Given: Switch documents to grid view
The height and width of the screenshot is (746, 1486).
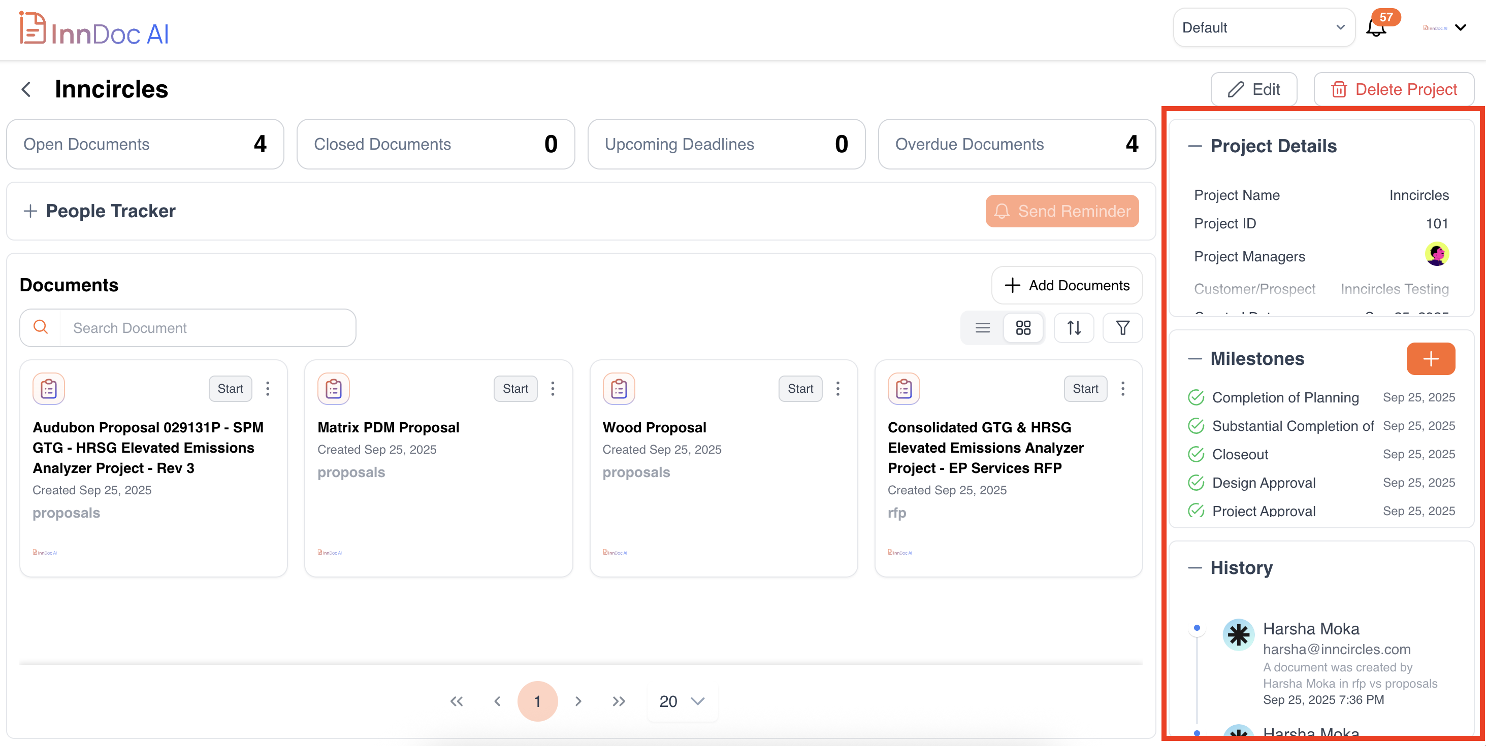Looking at the screenshot, I should [1023, 328].
